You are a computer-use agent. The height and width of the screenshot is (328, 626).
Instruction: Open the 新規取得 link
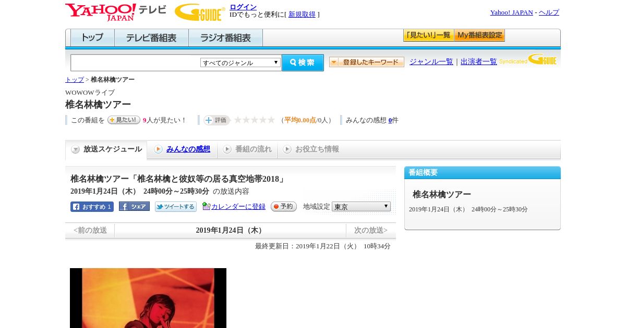(x=302, y=15)
